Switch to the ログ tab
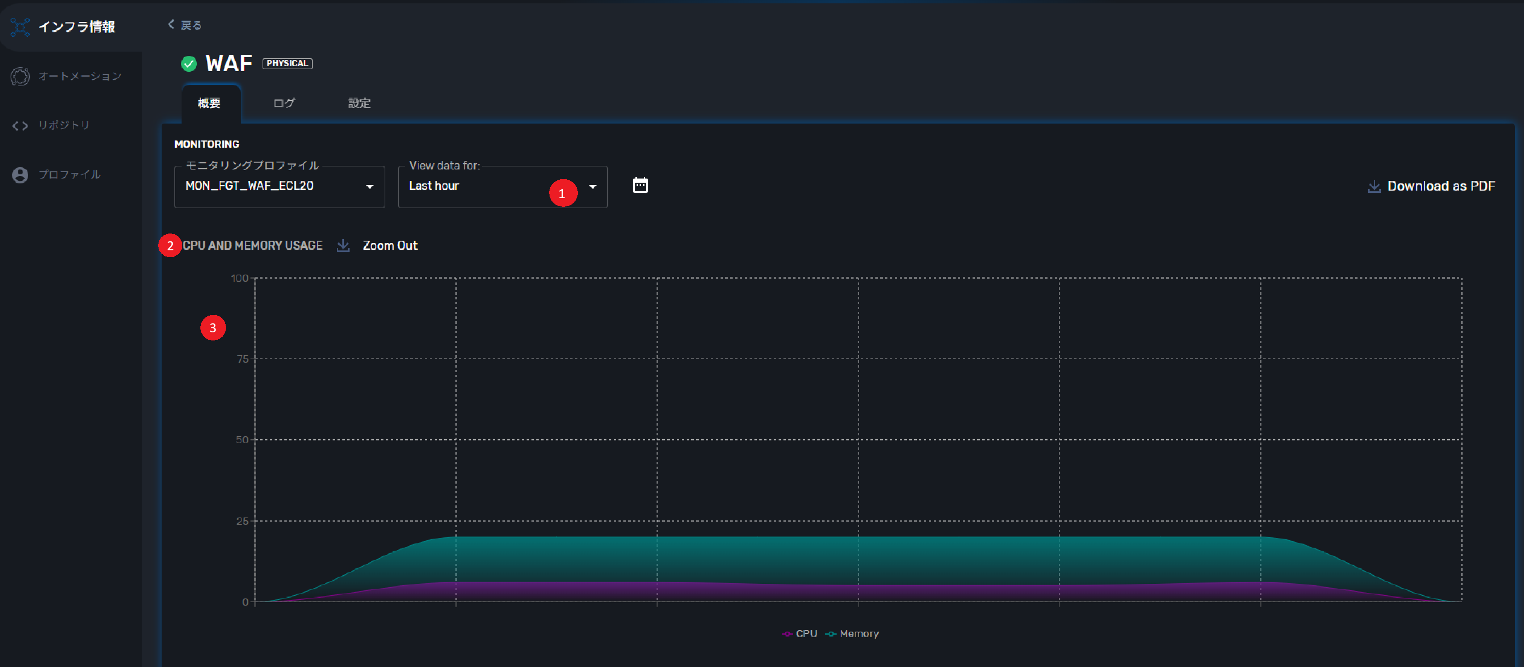Image resolution: width=1524 pixels, height=667 pixels. click(x=283, y=103)
